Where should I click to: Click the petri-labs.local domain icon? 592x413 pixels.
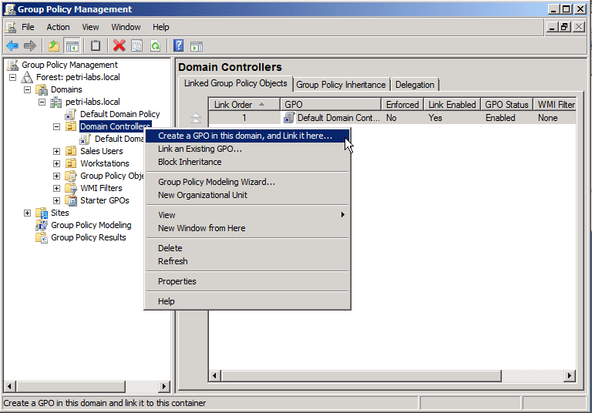click(x=55, y=102)
